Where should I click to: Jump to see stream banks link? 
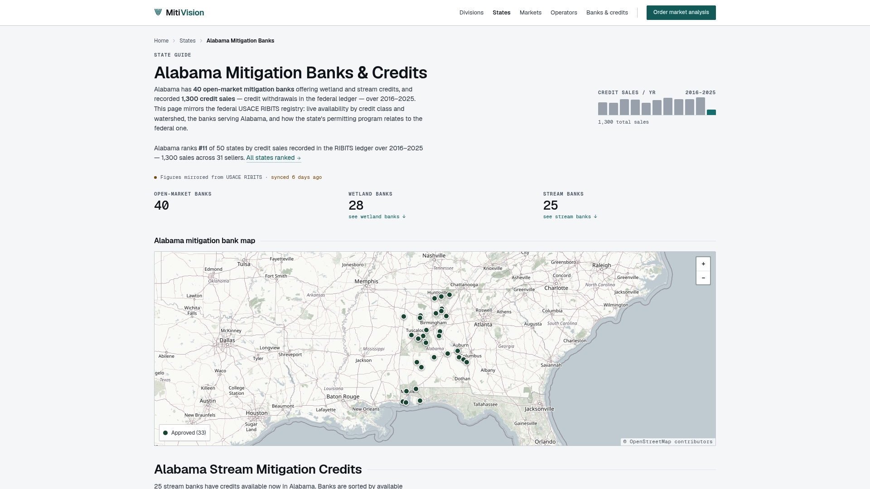pyautogui.click(x=570, y=217)
